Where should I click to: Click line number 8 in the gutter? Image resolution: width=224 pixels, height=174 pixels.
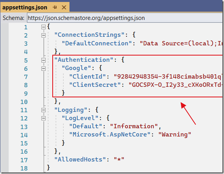tap(26, 85)
